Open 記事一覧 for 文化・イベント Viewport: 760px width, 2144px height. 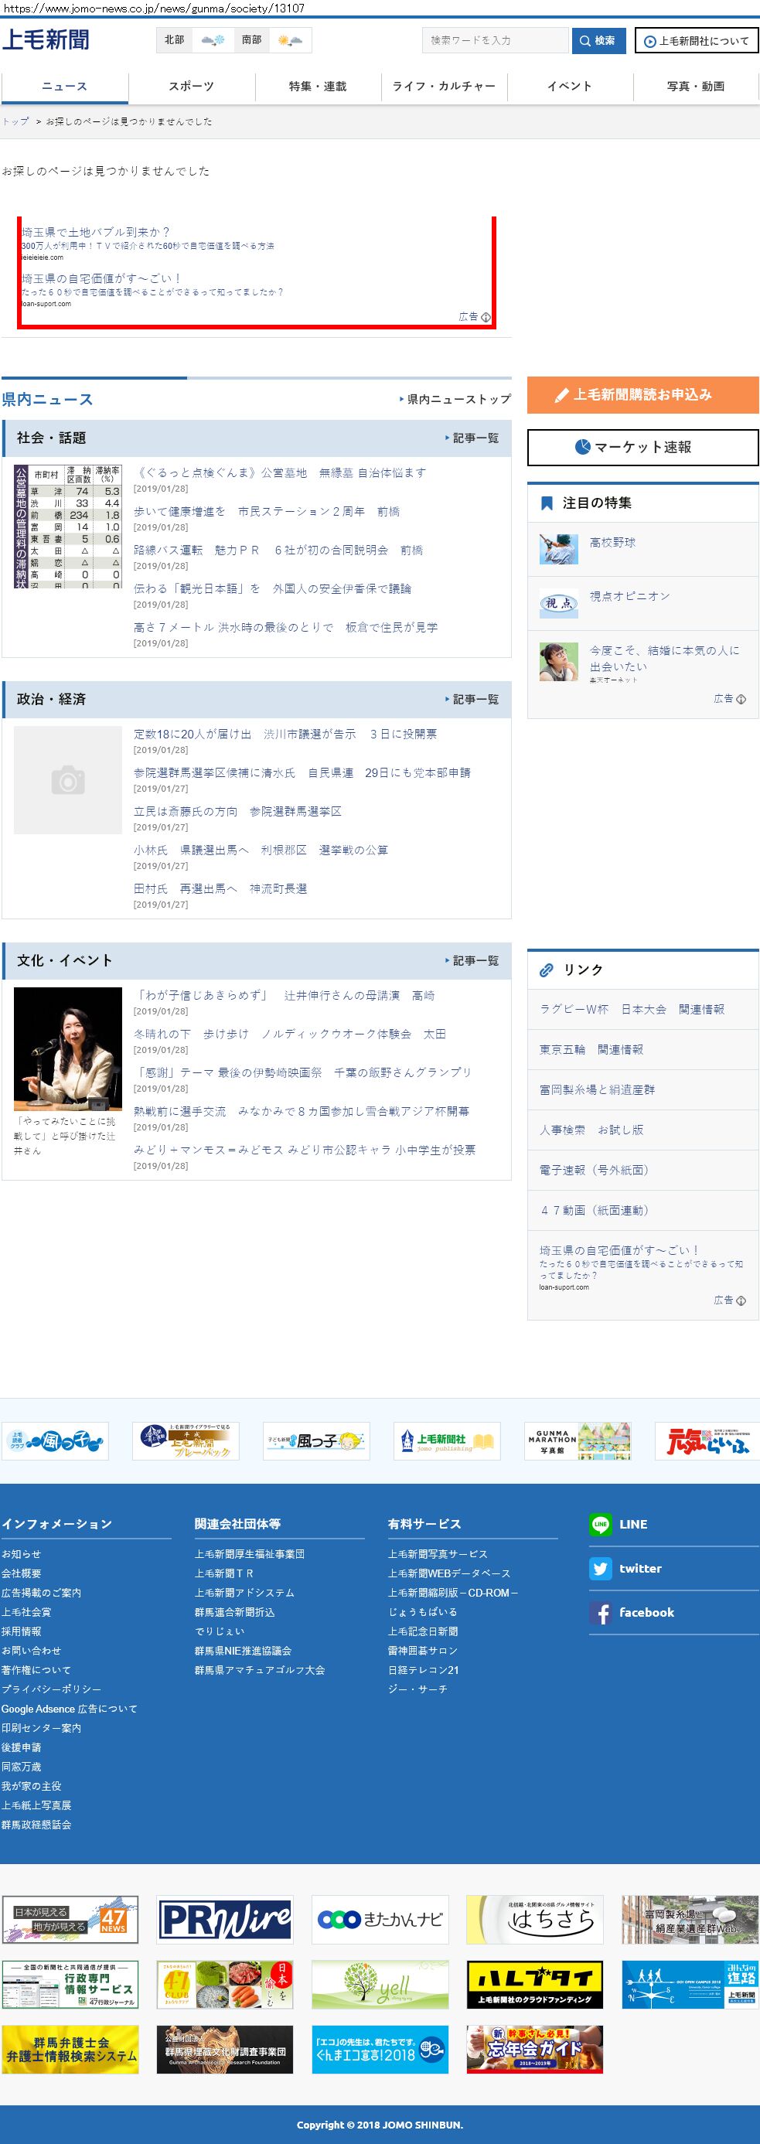472,960
